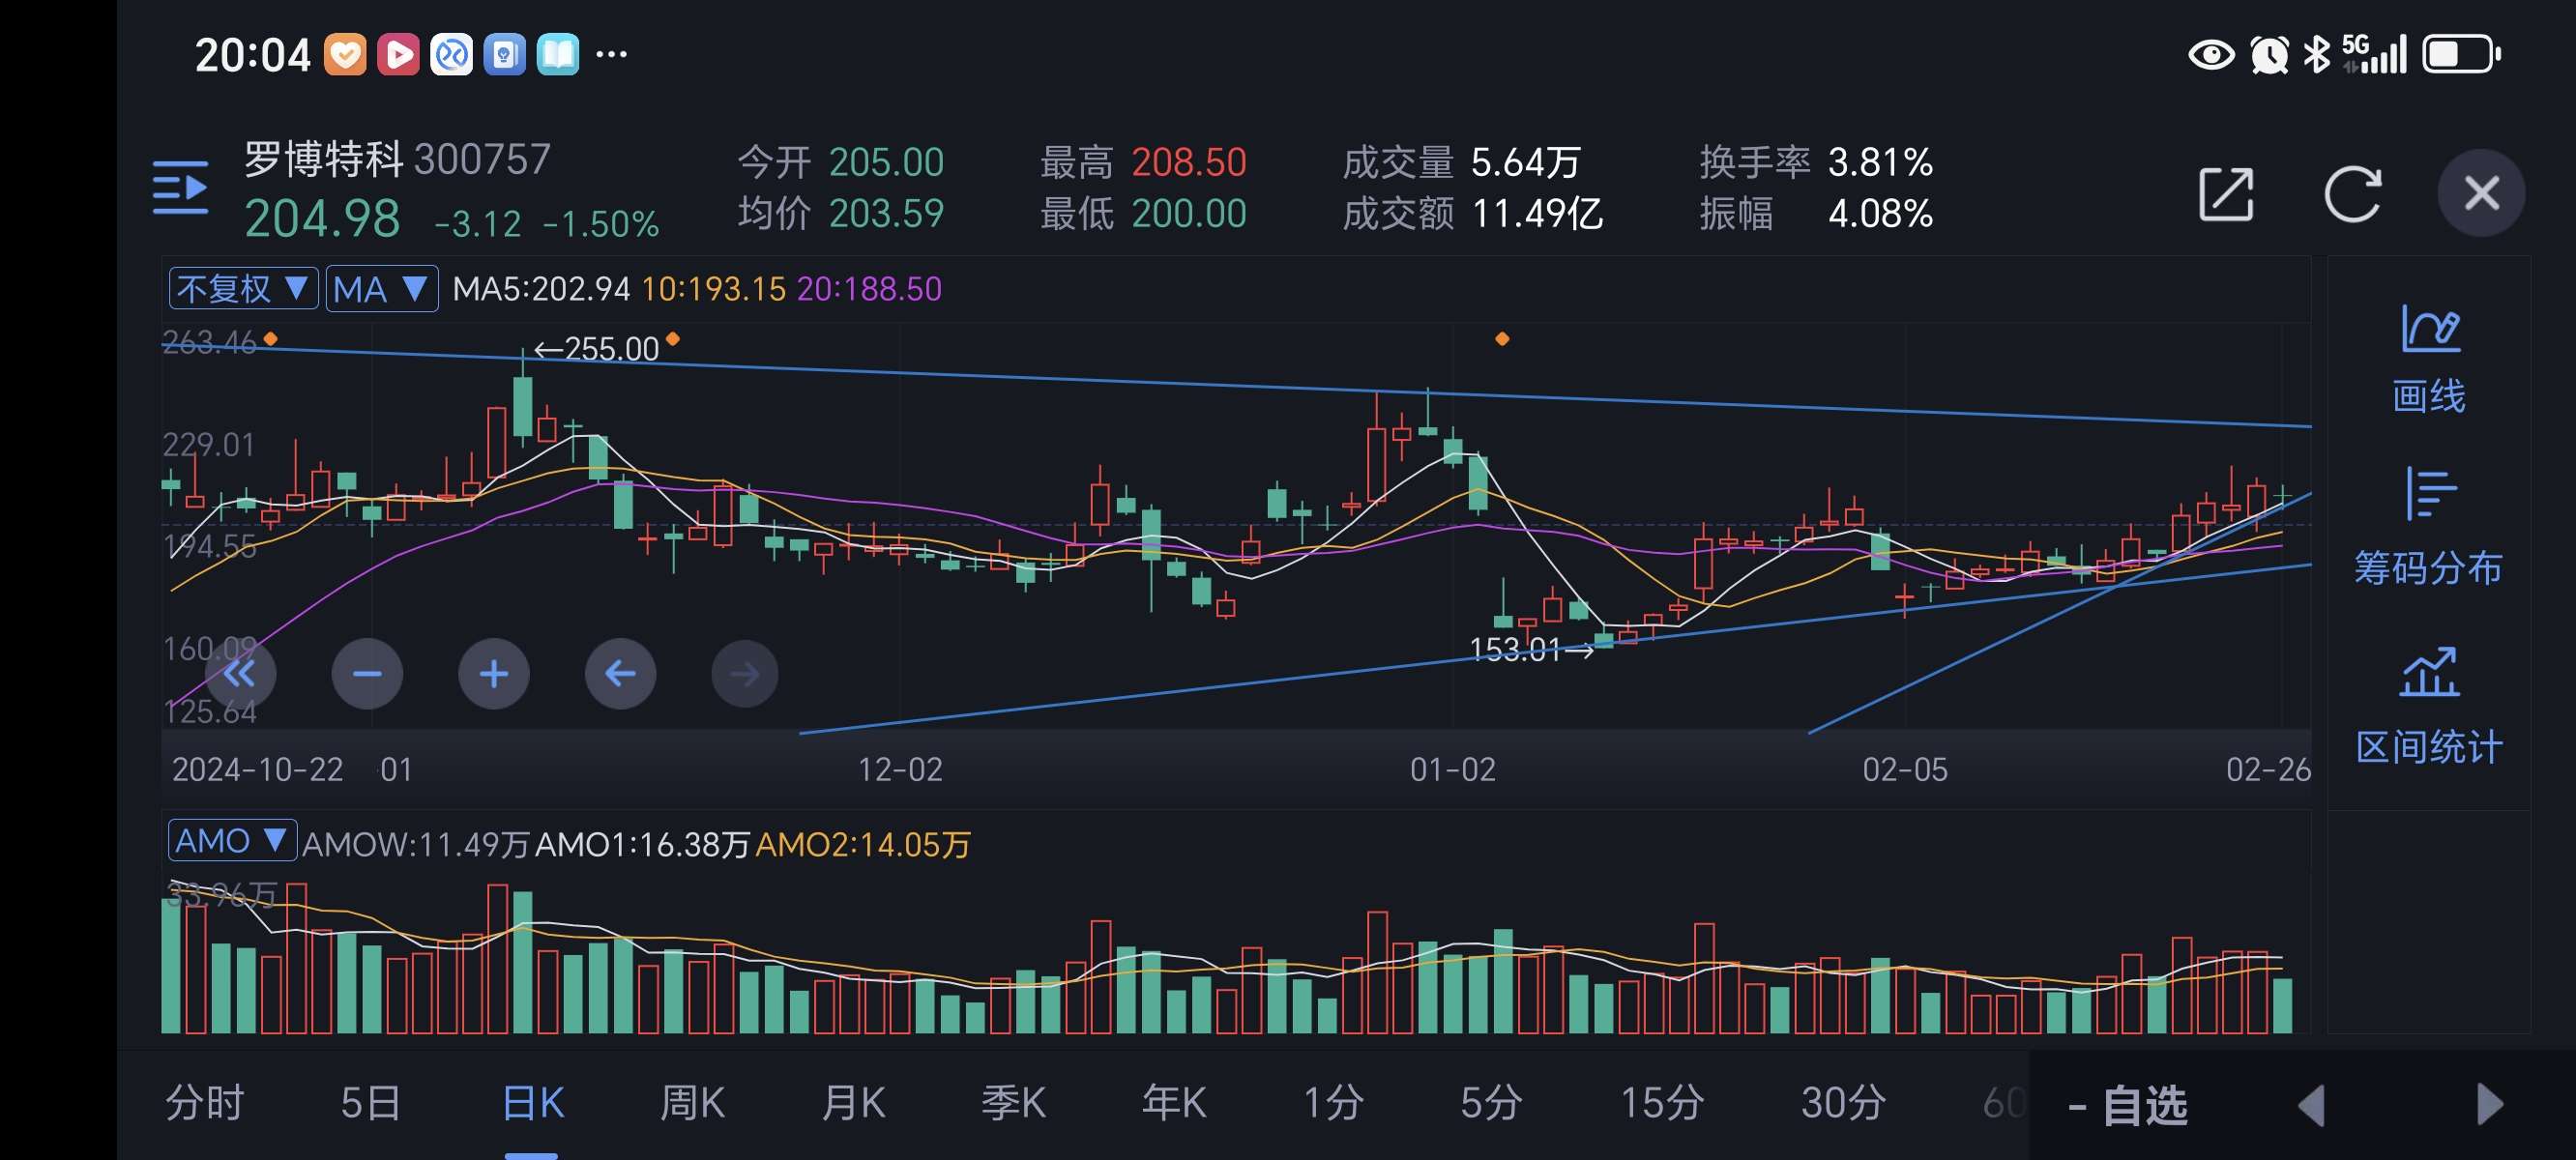Tap the MA5:202.94 indicator value

pos(541,289)
